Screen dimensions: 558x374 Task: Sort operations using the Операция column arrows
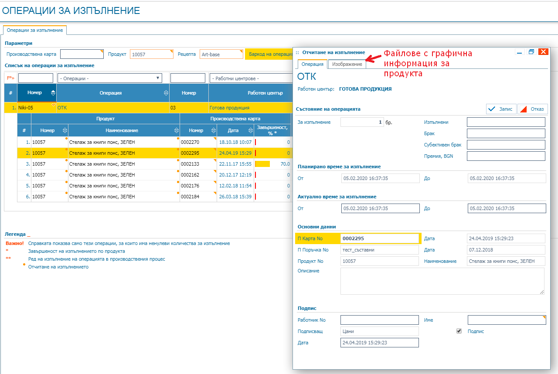point(166,93)
